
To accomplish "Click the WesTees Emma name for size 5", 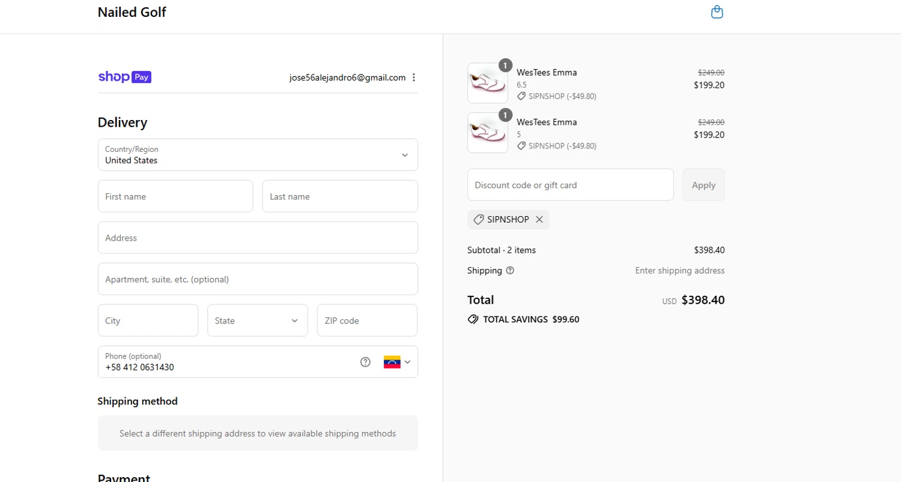I will [547, 122].
